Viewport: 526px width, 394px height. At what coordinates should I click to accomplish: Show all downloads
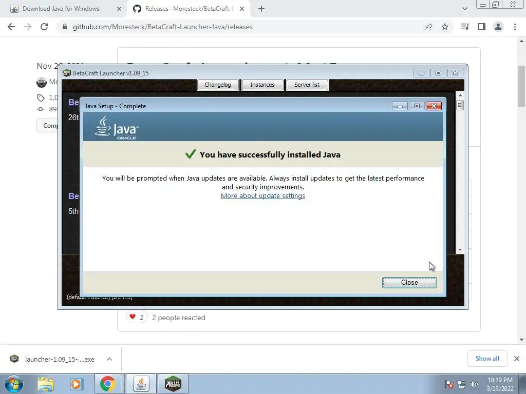(x=487, y=359)
